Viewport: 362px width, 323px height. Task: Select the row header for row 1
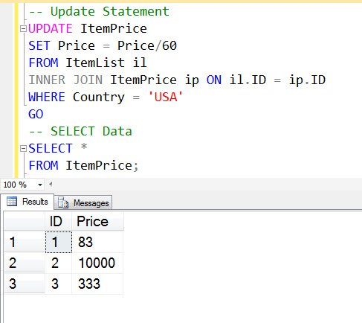(x=25, y=242)
